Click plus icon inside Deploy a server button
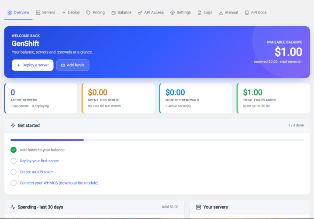 click(x=18, y=65)
